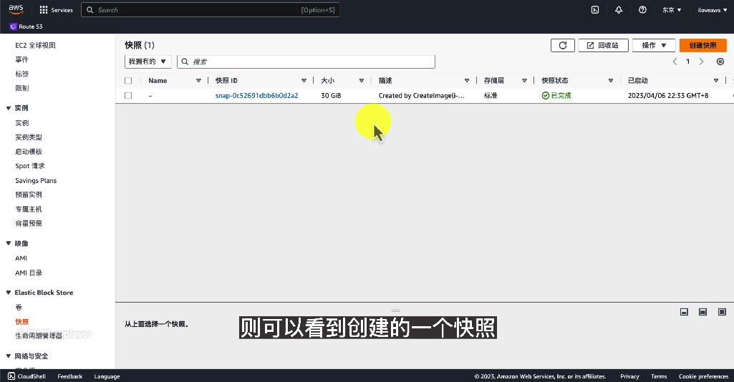Check the snap-0c52691dbb6b0d2a2 row checkbox
Viewport: 734px width, 382px height.
click(128, 95)
